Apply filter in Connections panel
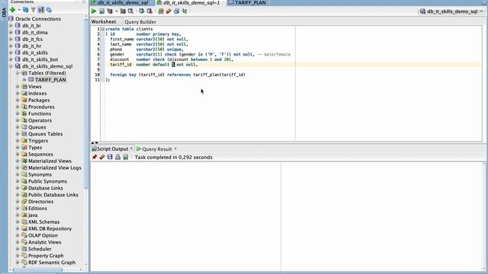This screenshot has height=274, width=488. 33,10
